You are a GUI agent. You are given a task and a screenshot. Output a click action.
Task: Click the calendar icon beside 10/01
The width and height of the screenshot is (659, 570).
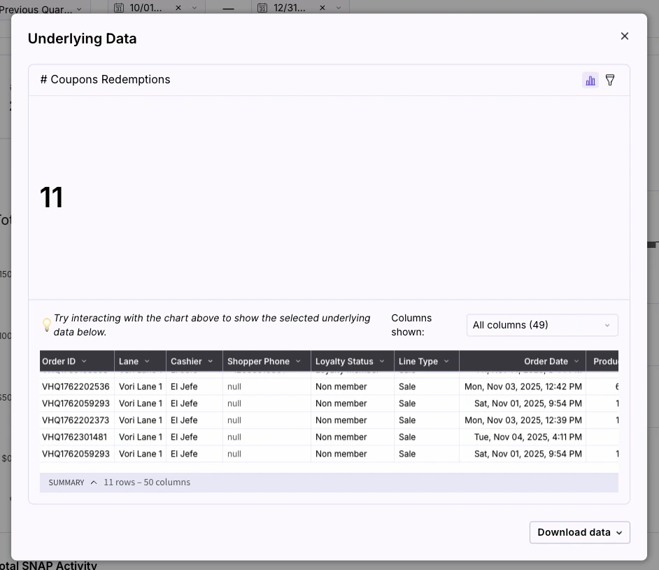point(118,7)
